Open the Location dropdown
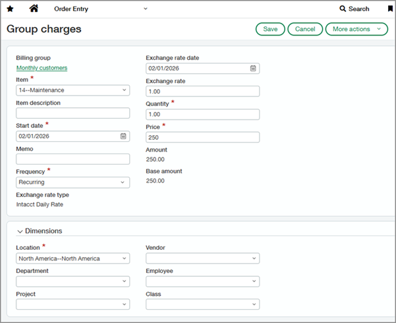 point(72,258)
